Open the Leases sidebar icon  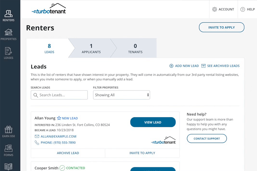pos(9,51)
